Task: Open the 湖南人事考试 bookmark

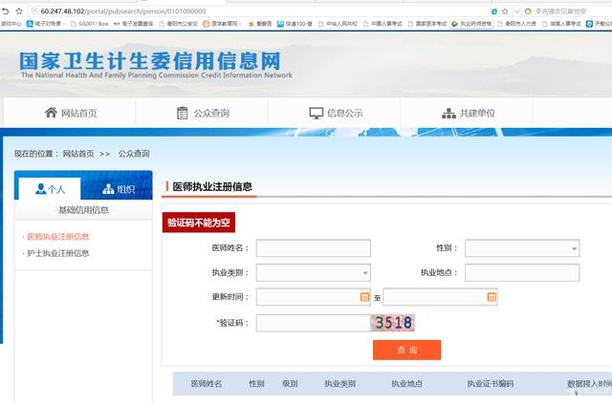Action: tap(561, 24)
